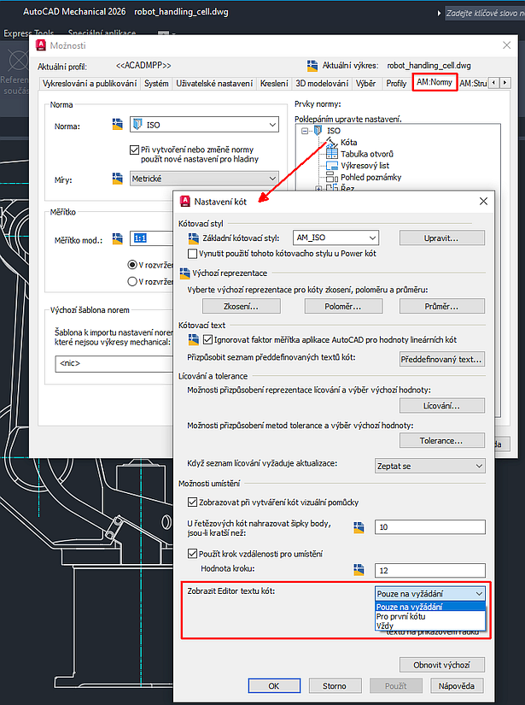Image resolution: width=525 pixels, height=705 pixels.
Task: Click the icon beside Základní kótovací styl
Action: 192,238
